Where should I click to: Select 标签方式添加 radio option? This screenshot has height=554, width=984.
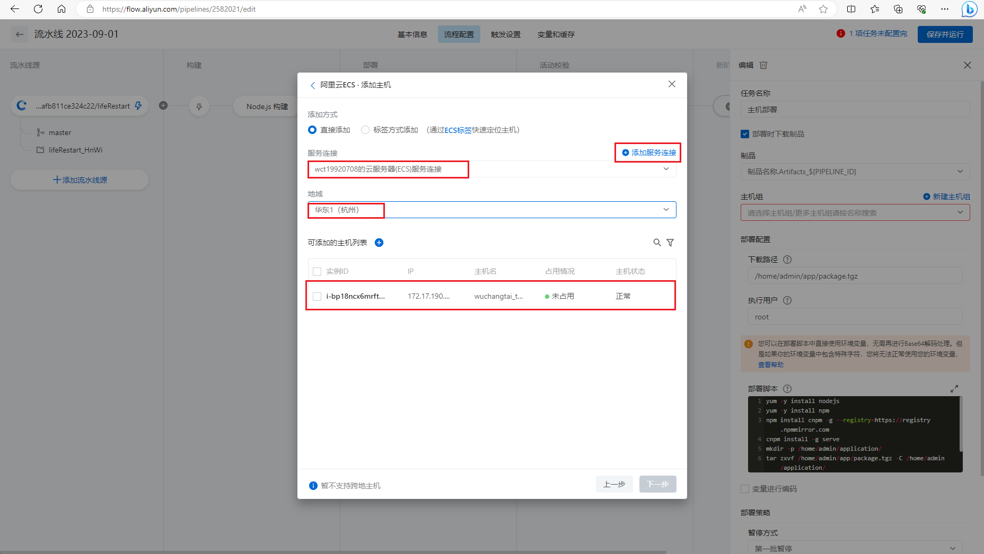(x=365, y=130)
